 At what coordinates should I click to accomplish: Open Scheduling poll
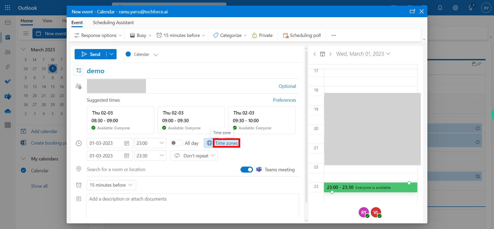point(302,35)
